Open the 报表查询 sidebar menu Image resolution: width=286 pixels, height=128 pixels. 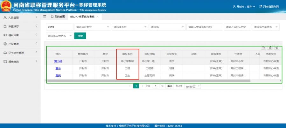20,61
